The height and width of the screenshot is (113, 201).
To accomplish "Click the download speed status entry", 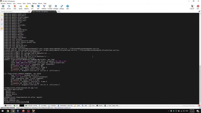I will [x=52, y=105].
